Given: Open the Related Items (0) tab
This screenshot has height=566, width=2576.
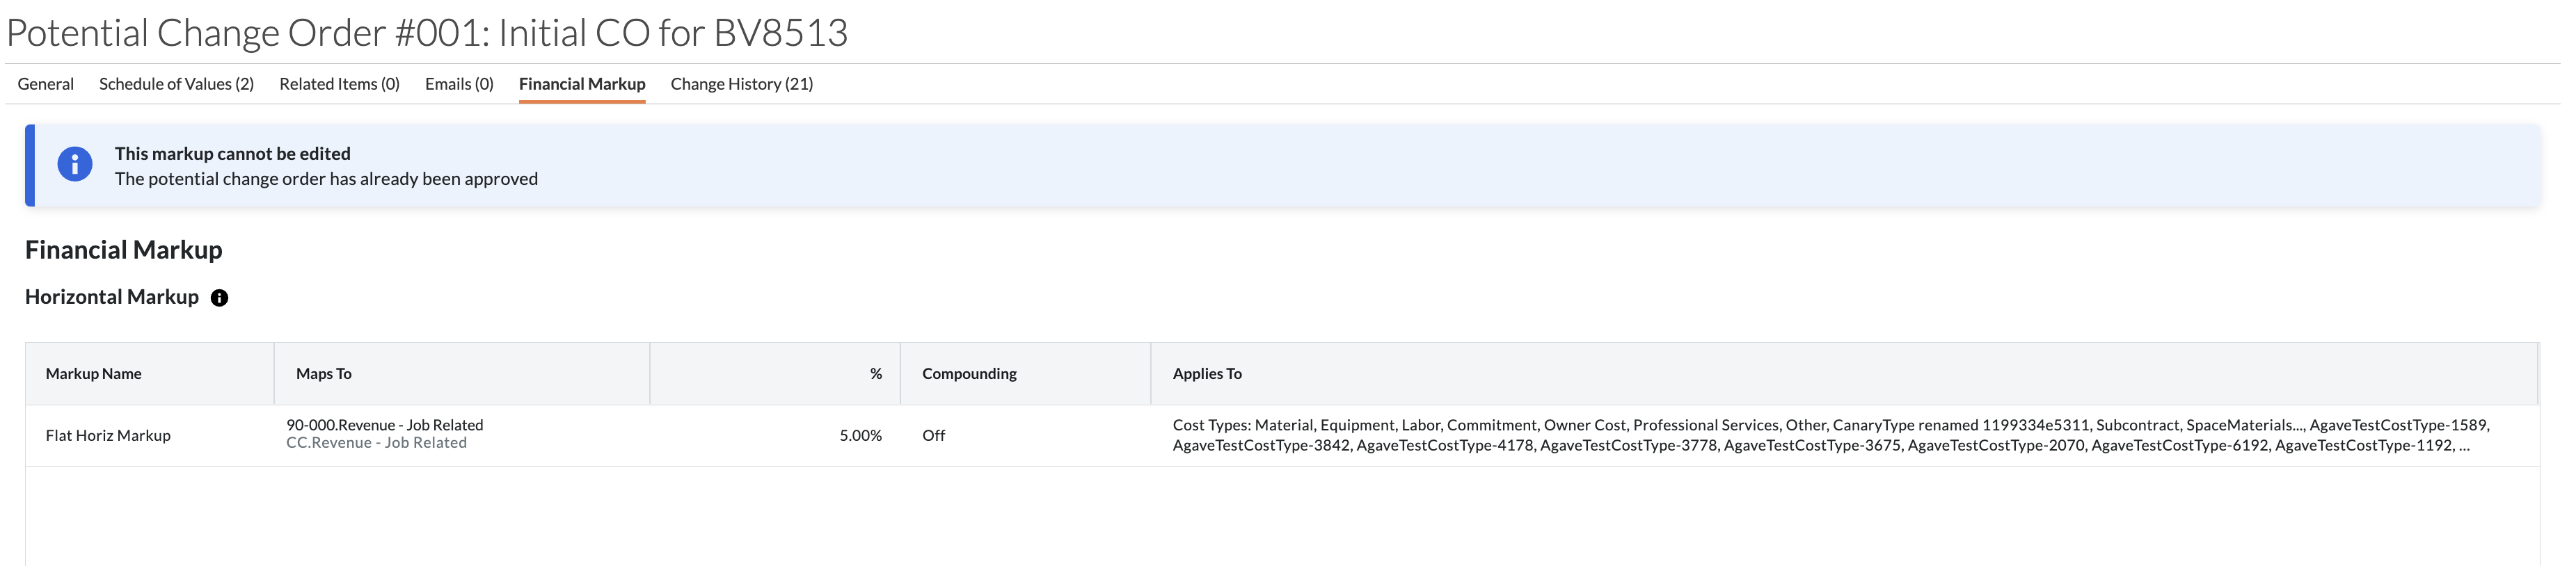Looking at the screenshot, I should pos(339,84).
